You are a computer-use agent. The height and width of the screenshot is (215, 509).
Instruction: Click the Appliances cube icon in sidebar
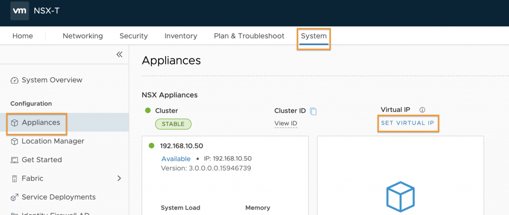click(14, 123)
